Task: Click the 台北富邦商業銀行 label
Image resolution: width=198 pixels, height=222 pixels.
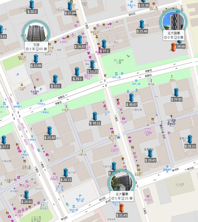Action: [139, 174]
